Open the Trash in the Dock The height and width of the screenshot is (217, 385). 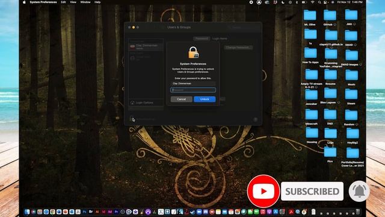point(358,212)
